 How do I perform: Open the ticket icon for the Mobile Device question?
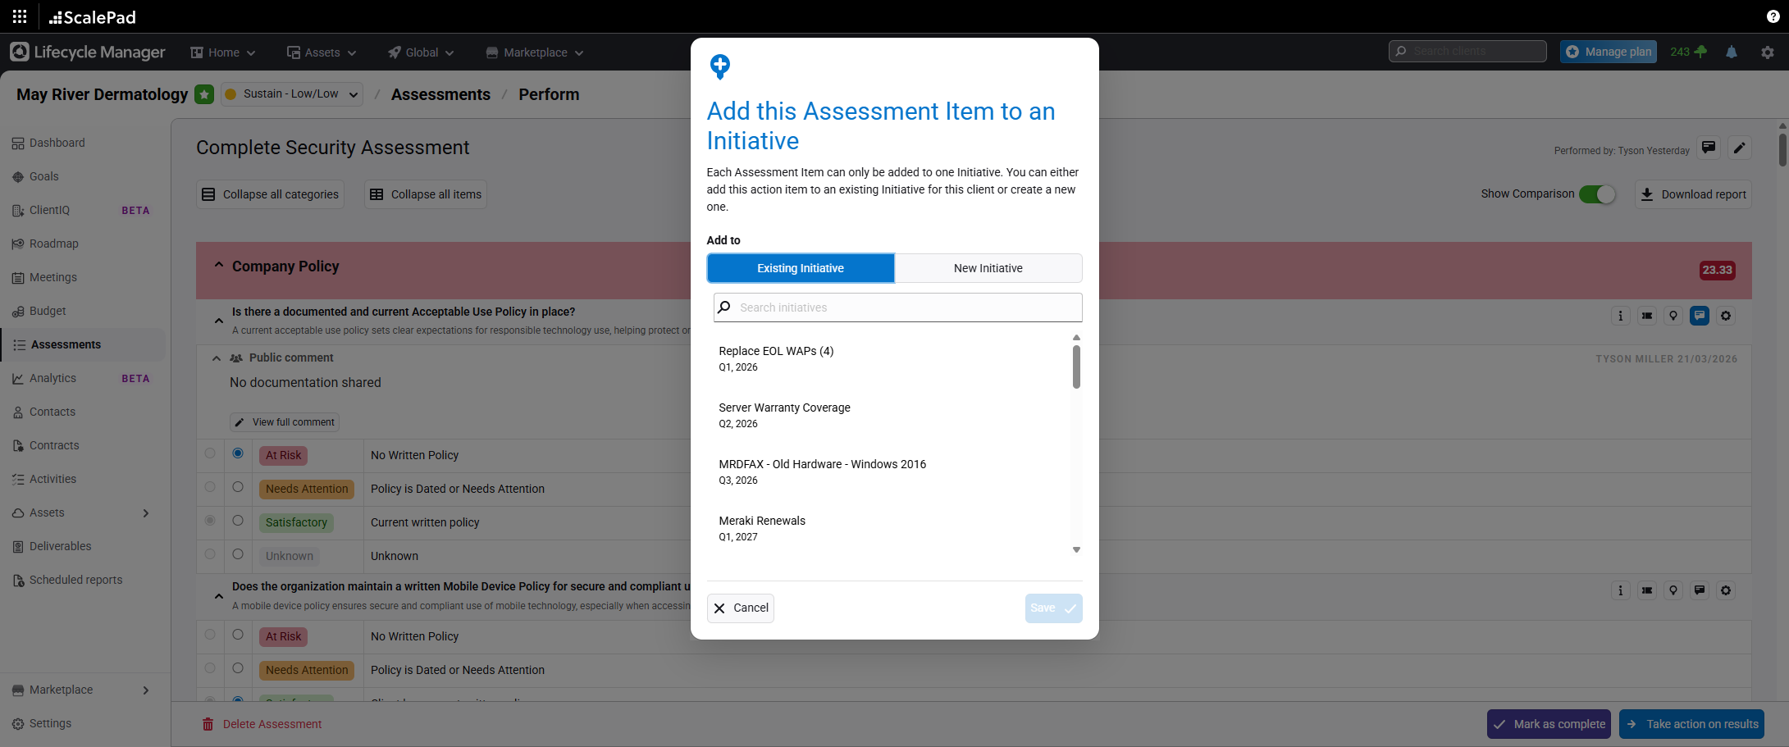[x=1647, y=590]
